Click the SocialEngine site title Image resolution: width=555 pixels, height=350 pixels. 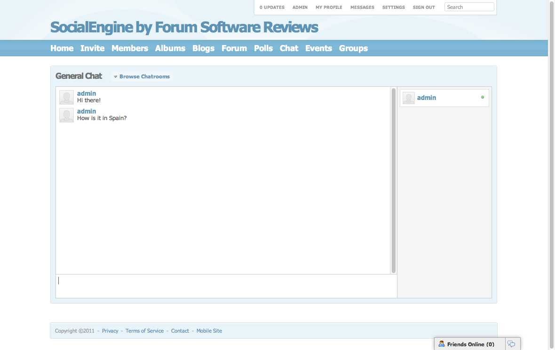[184, 27]
